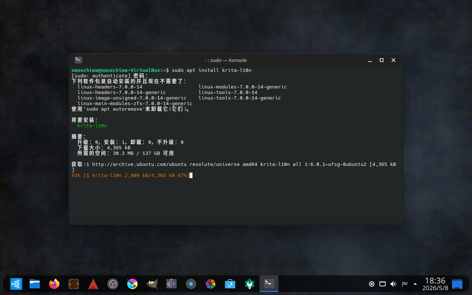The image size is (472, 295).
Task: Expand hidden system tray icons arrow
Action: pyautogui.click(x=415, y=284)
